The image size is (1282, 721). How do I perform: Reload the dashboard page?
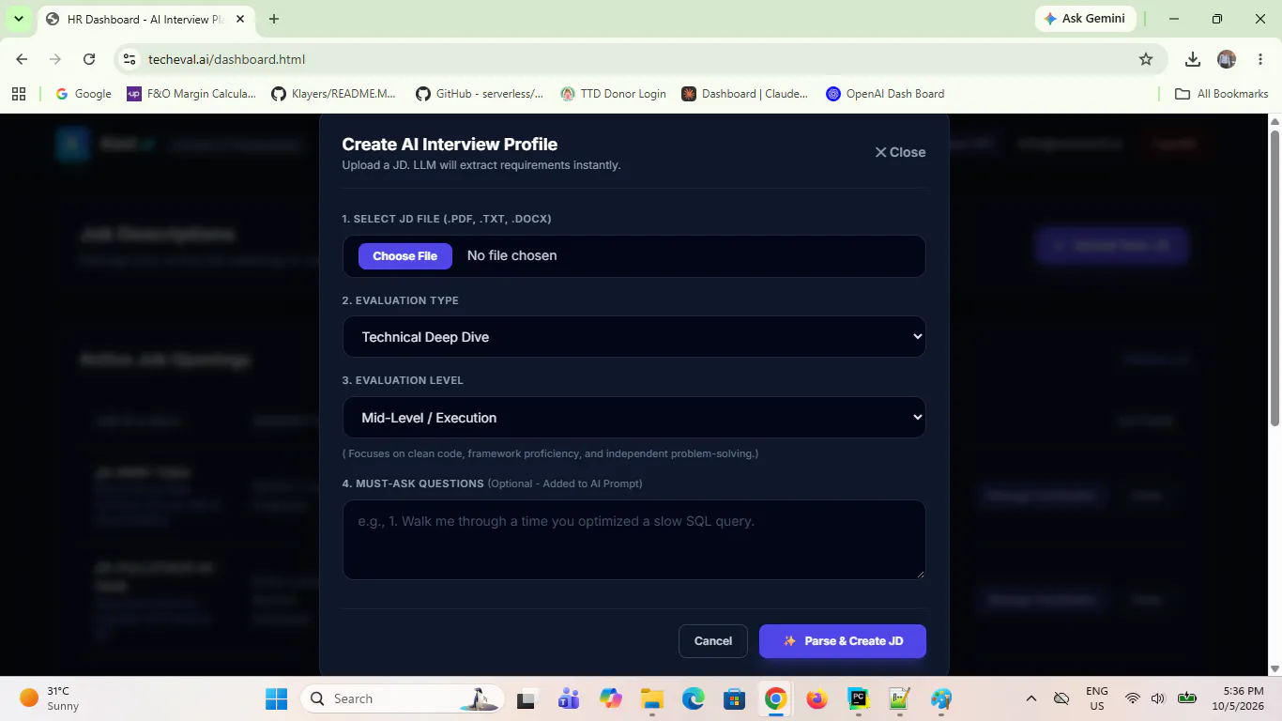(x=89, y=59)
